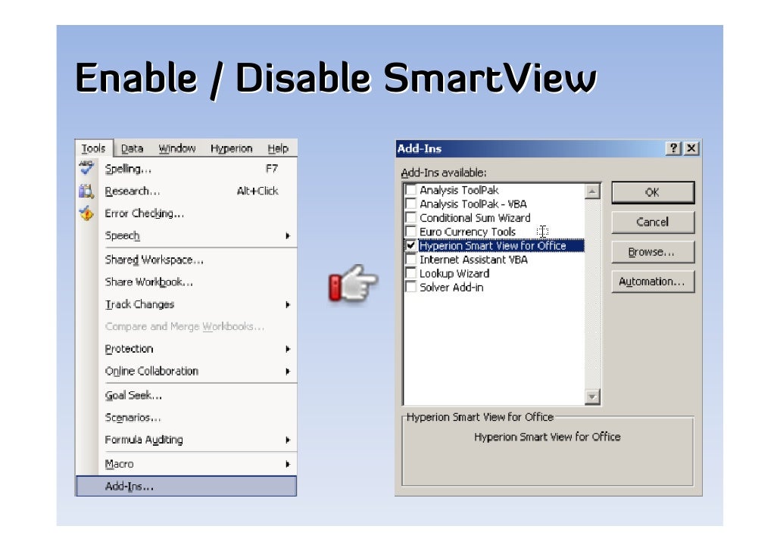
Task: Click the add-ins list scroll up arrow
Action: point(592,191)
